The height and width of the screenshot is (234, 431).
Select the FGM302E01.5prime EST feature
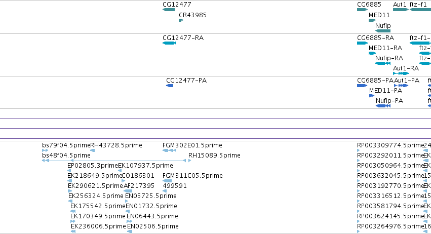point(169,150)
